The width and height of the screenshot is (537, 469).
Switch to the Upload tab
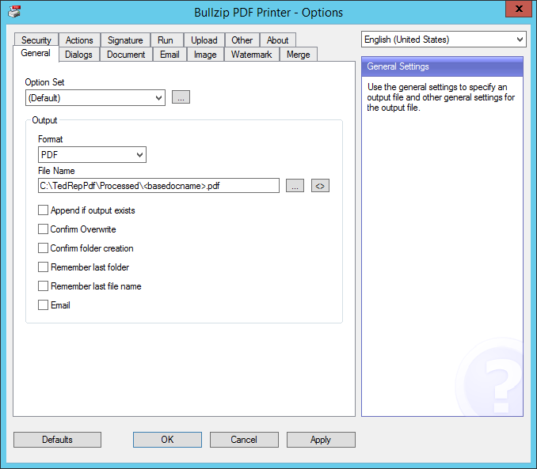[x=204, y=40]
